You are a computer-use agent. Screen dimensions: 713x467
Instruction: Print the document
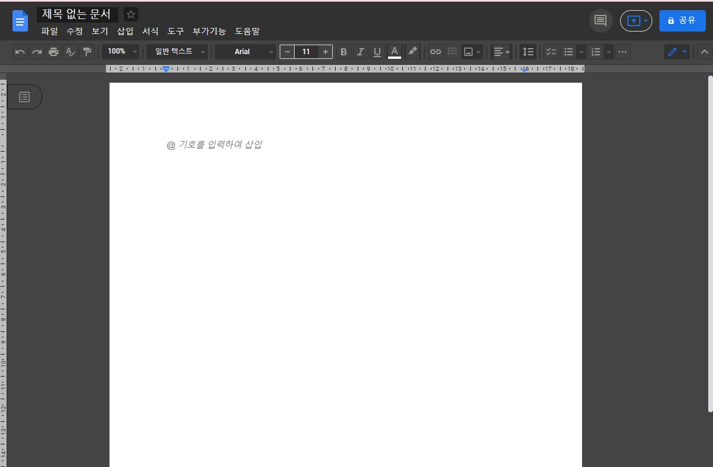coord(53,52)
